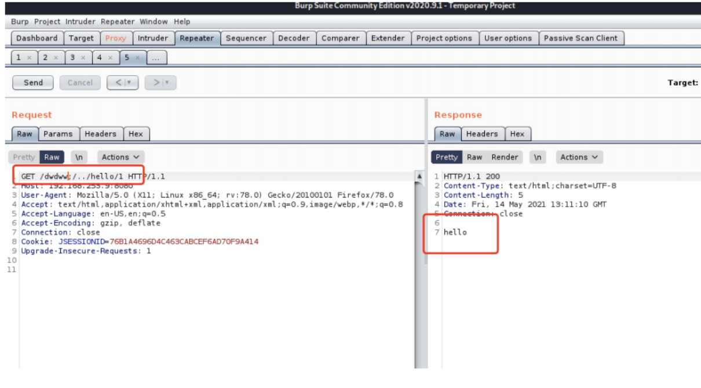Click the Upgrade-Insecure-Requests header line
This screenshot has height=388, width=701.
click(86, 251)
